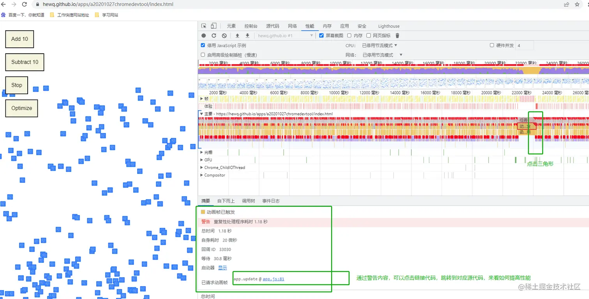Switch to the 应用 tab
The width and height of the screenshot is (589, 299).
point(344,26)
